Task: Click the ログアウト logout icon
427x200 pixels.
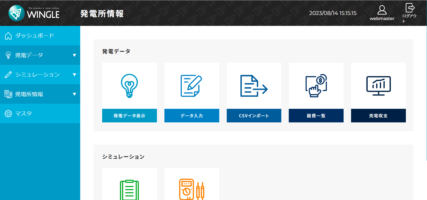Action: (x=410, y=8)
